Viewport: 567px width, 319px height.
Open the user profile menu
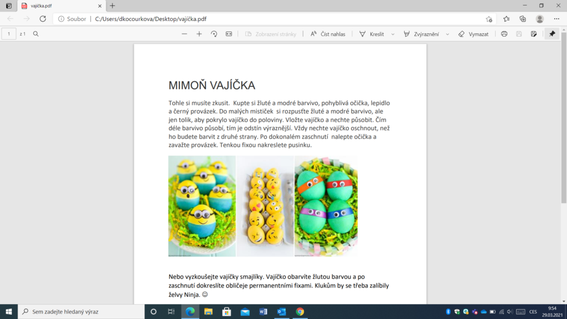click(x=540, y=19)
